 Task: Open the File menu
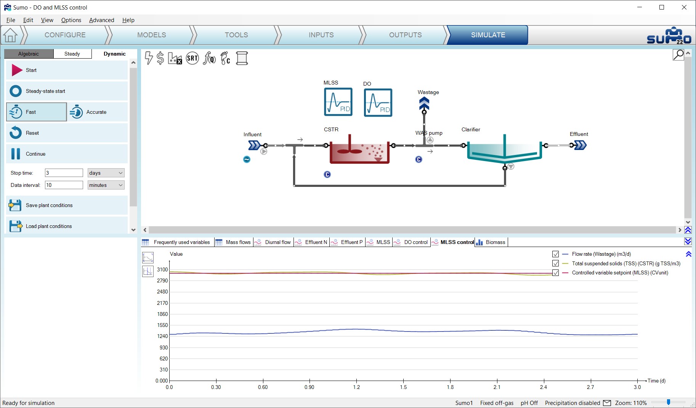pyautogui.click(x=11, y=20)
